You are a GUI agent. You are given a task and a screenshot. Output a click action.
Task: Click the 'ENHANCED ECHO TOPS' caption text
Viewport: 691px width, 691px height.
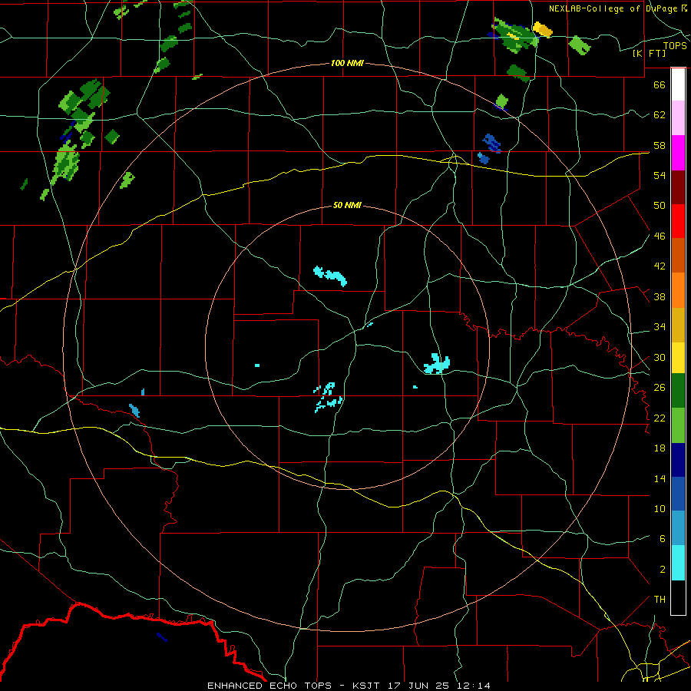(269, 686)
